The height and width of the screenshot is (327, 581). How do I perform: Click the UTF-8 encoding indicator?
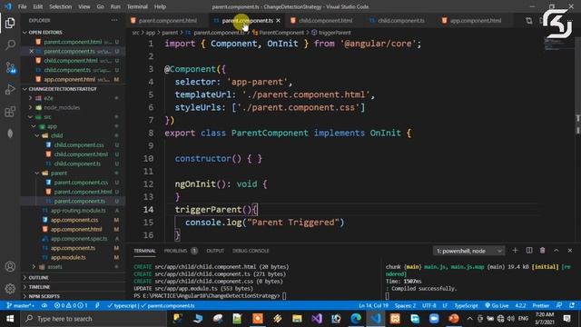[429, 305]
